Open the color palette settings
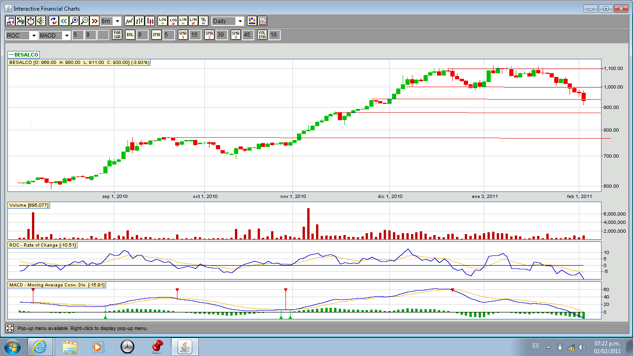This screenshot has height=356, width=633. [x=252, y=21]
